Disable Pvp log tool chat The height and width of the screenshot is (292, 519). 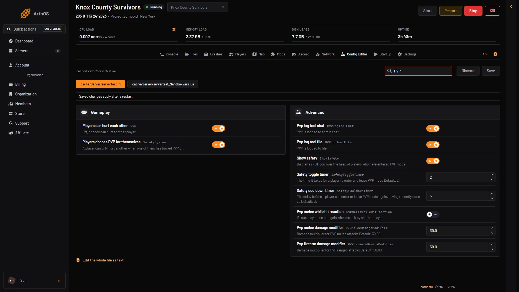pyautogui.click(x=433, y=128)
